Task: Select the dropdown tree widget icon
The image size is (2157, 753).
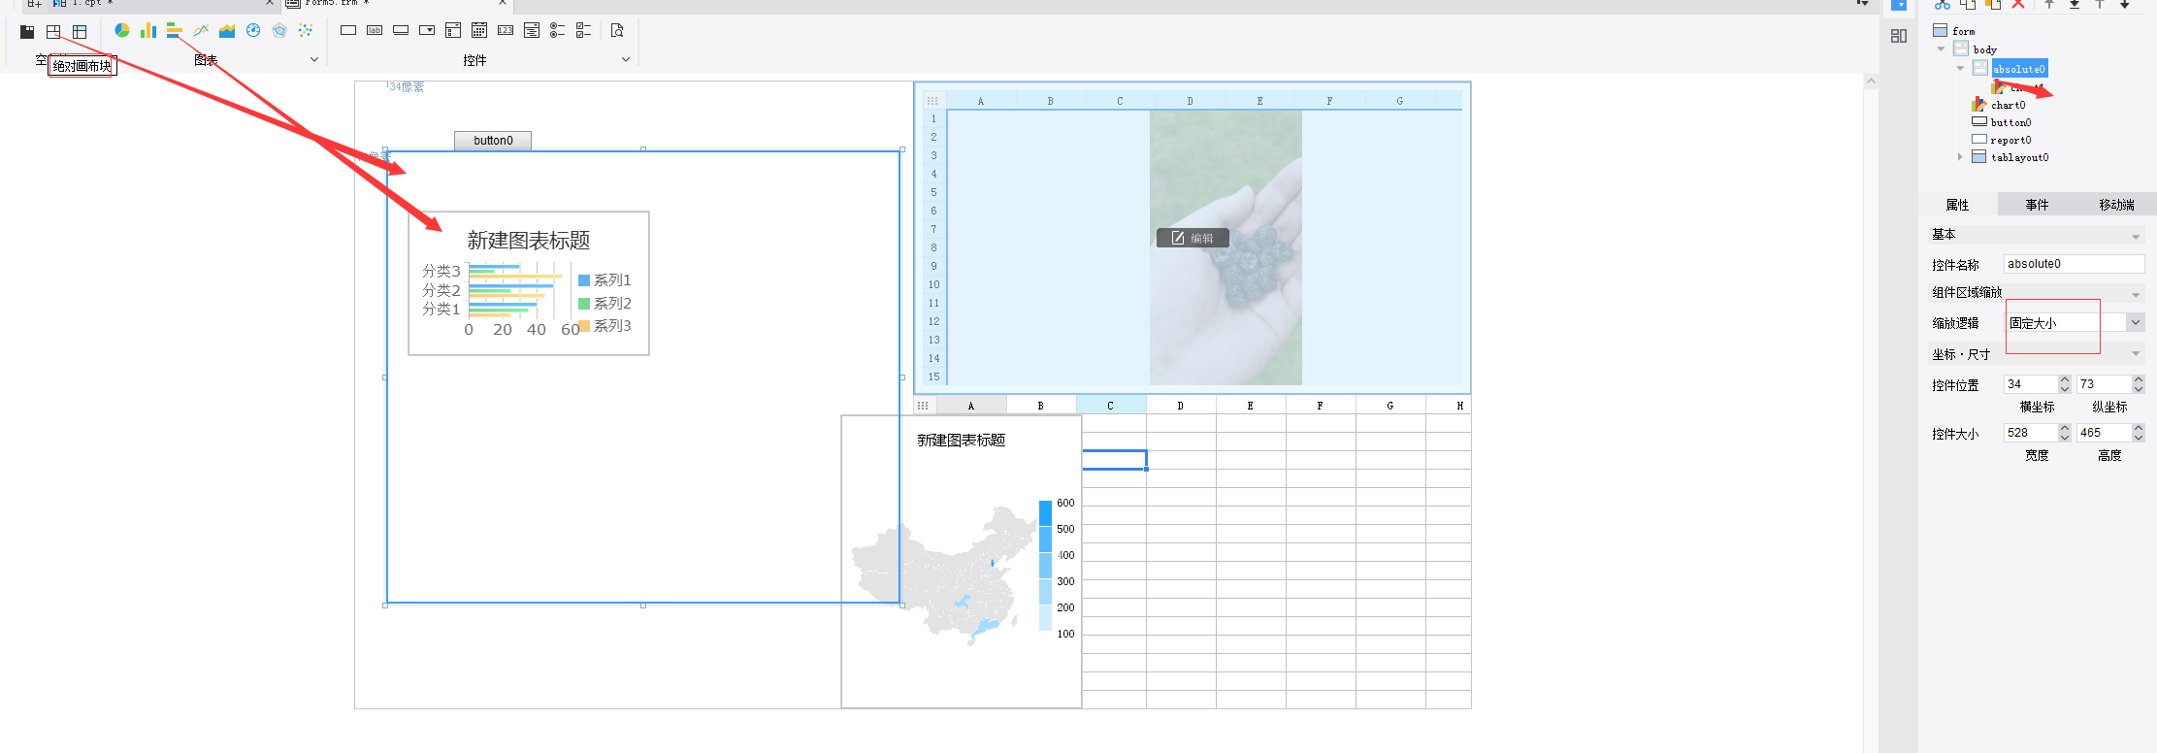Action: (x=453, y=31)
